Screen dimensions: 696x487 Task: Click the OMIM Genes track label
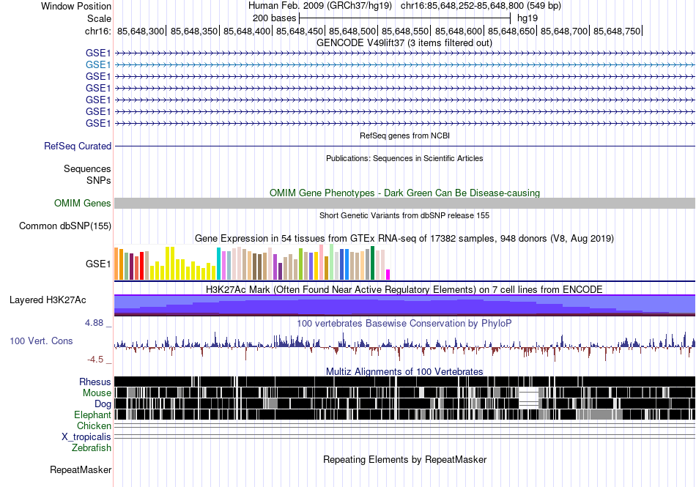pos(83,203)
